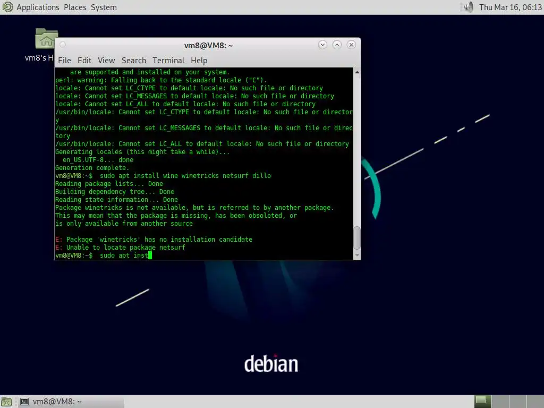
Task: Click 'Generating locales (this might take a while)...' line
Action: pyautogui.click(x=142, y=152)
